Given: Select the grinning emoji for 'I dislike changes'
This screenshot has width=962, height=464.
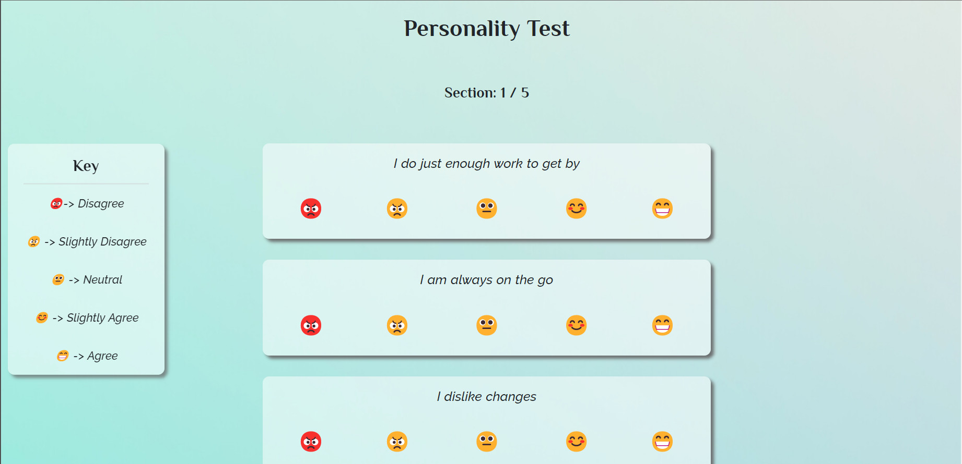Looking at the screenshot, I should (x=662, y=441).
